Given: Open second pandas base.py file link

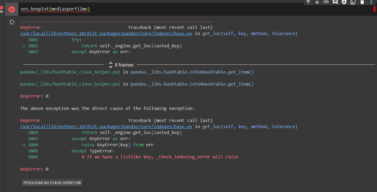Looking at the screenshot, I should click(x=106, y=126).
